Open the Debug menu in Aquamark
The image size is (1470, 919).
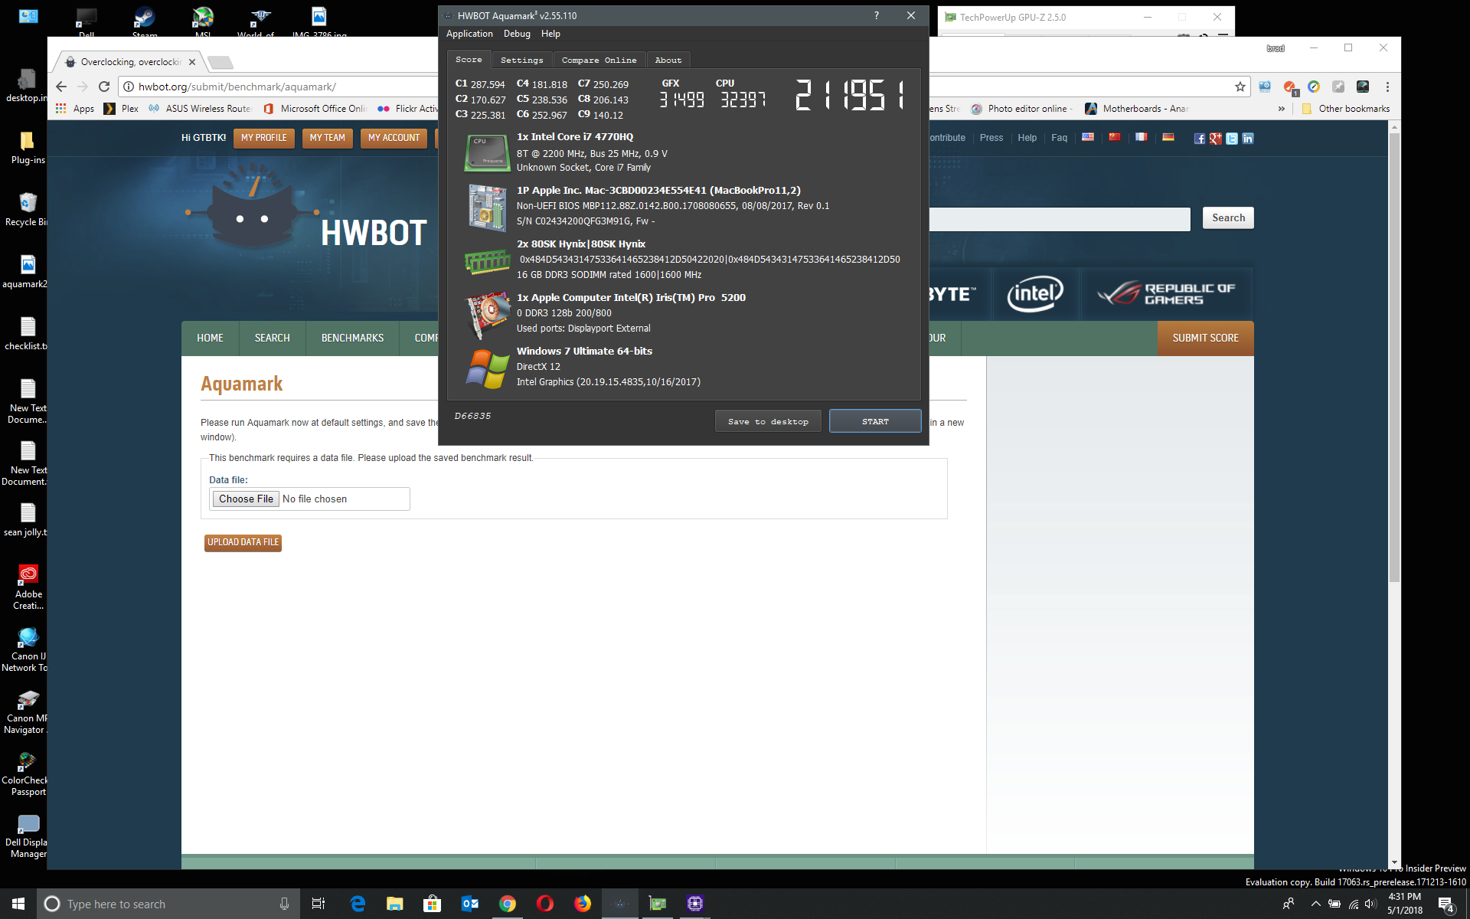tap(517, 34)
